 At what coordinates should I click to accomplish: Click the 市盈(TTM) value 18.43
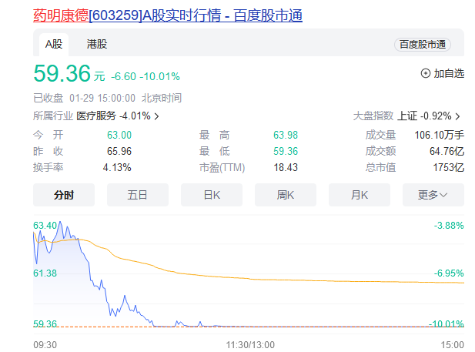(286, 167)
